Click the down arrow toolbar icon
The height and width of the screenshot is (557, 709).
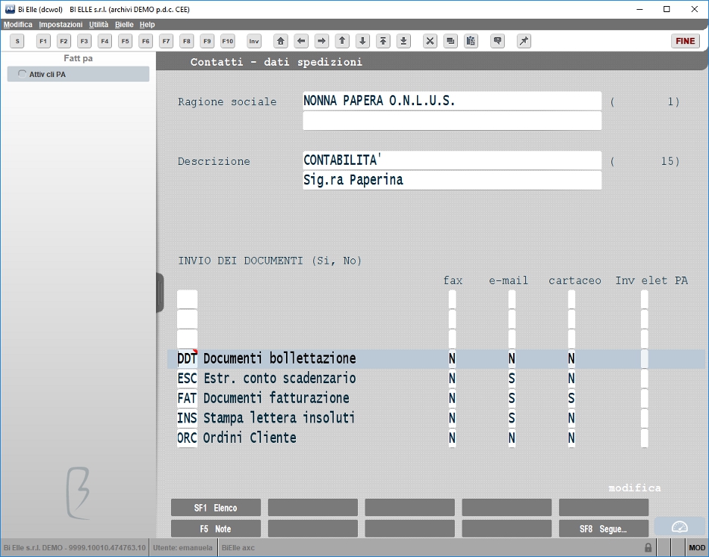coord(362,41)
